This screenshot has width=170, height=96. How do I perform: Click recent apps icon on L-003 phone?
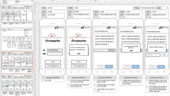pos(97,72)
